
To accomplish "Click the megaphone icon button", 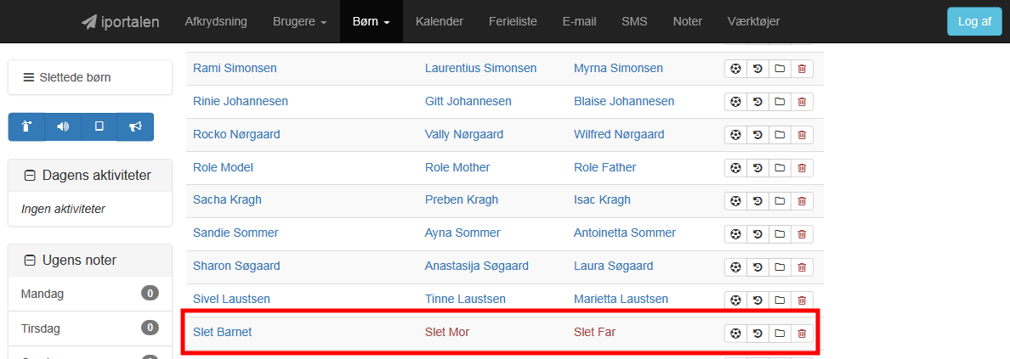I will click(x=135, y=126).
